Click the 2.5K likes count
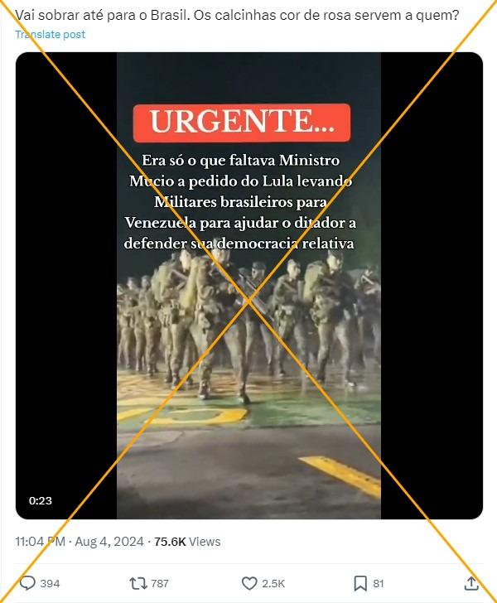Viewport: 497px width, 603px height. 273,583
